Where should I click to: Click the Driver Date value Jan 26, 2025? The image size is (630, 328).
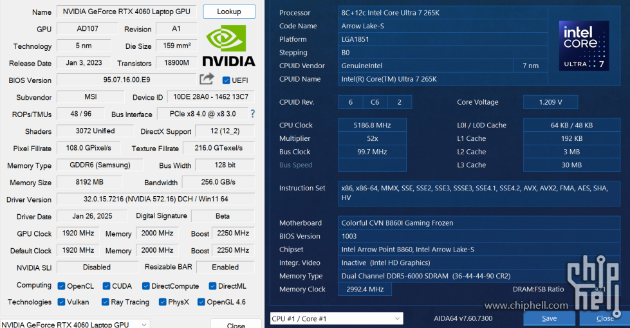pos(92,216)
